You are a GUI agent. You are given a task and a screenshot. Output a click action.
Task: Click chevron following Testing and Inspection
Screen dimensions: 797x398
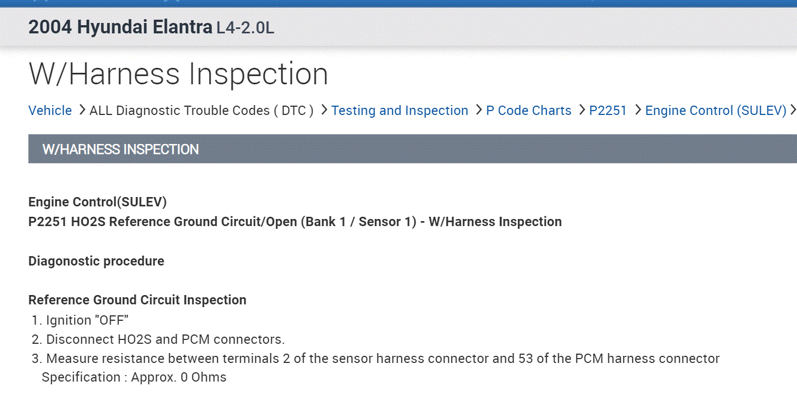(x=478, y=111)
